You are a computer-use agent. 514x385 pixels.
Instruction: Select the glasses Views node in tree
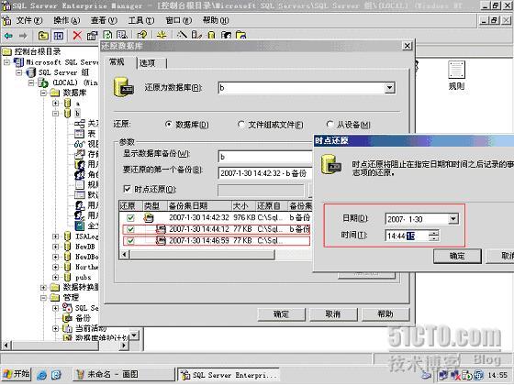[79, 144]
